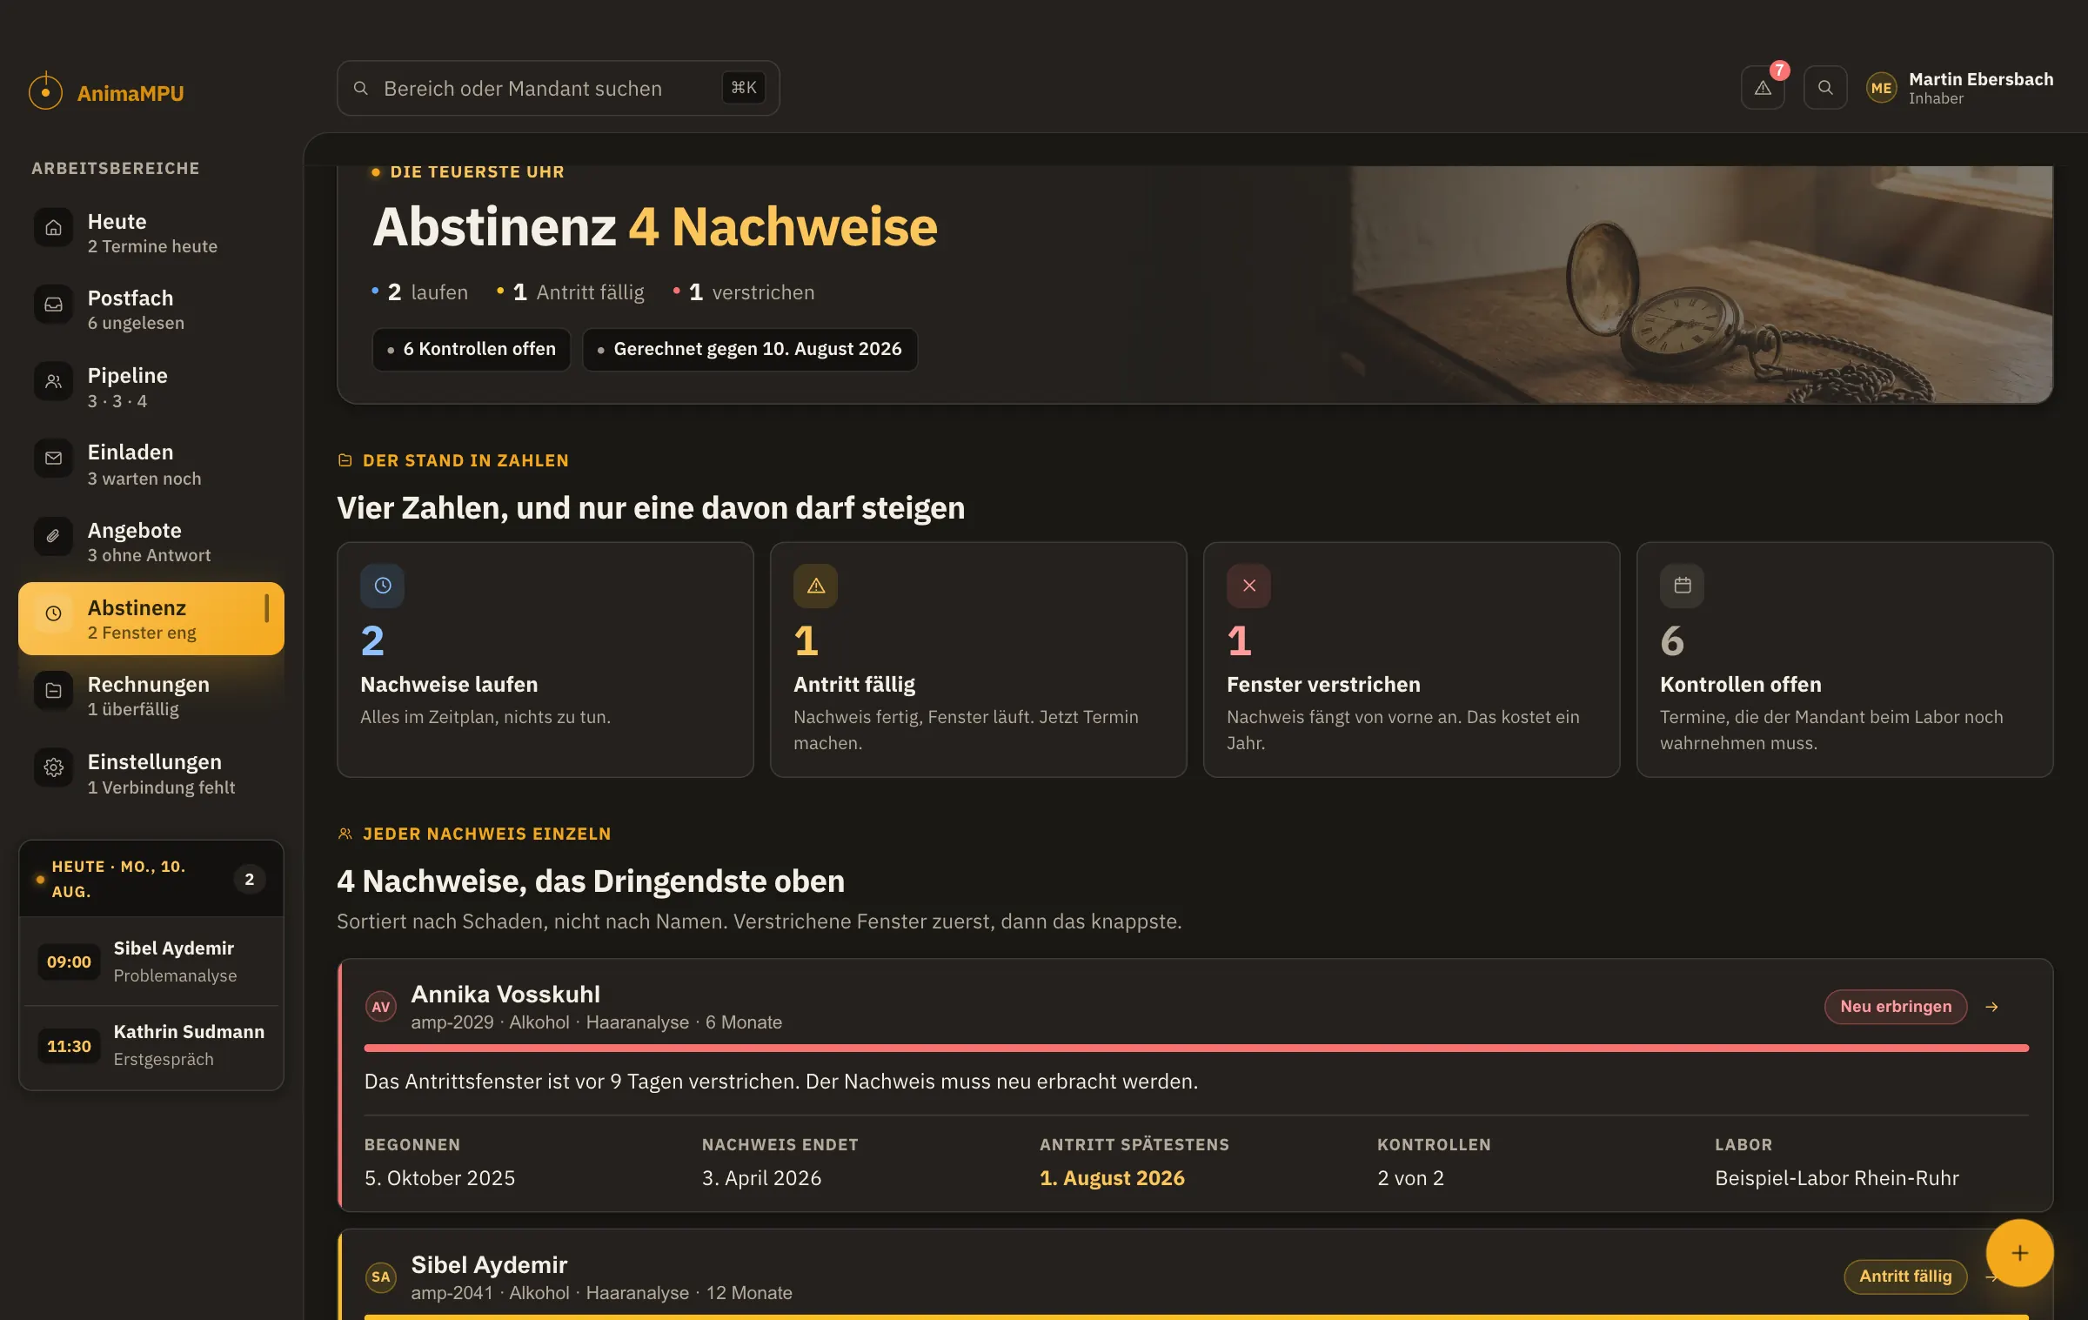The width and height of the screenshot is (2088, 1320).
Task: Click the Bereich oder Mandant suchen field
Action: point(559,88)
